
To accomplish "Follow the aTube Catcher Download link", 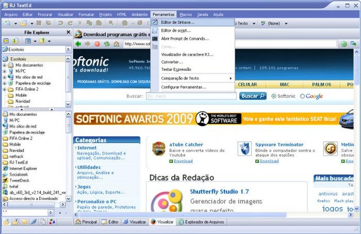I will coord(183,161).
